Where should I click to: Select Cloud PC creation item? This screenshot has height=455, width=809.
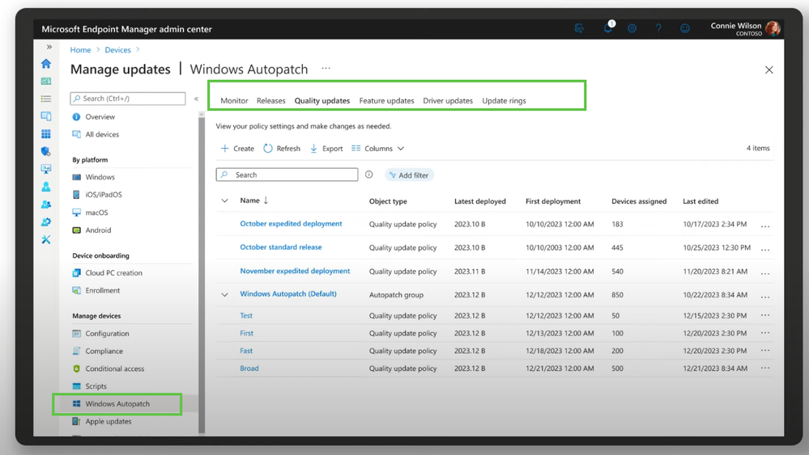click(x=113, y=273)
